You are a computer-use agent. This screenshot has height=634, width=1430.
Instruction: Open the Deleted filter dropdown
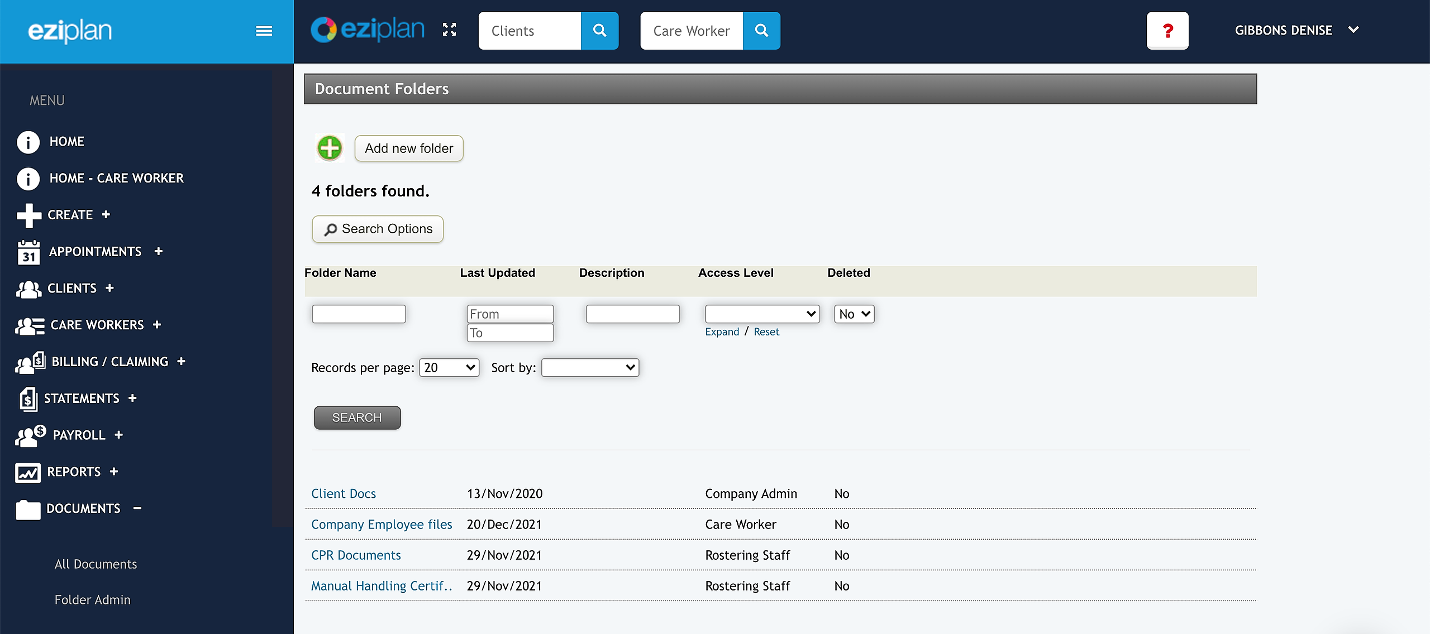[854, 314]
